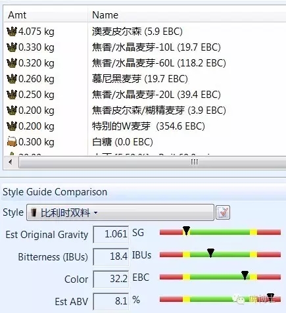Click grain icon beside 0.330 kg crystal-10L
The width and height of the screenshot is (286, 313).
tap(12, 47)
